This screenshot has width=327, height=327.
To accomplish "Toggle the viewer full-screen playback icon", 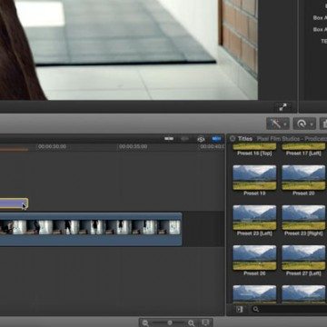I will 282,107.
